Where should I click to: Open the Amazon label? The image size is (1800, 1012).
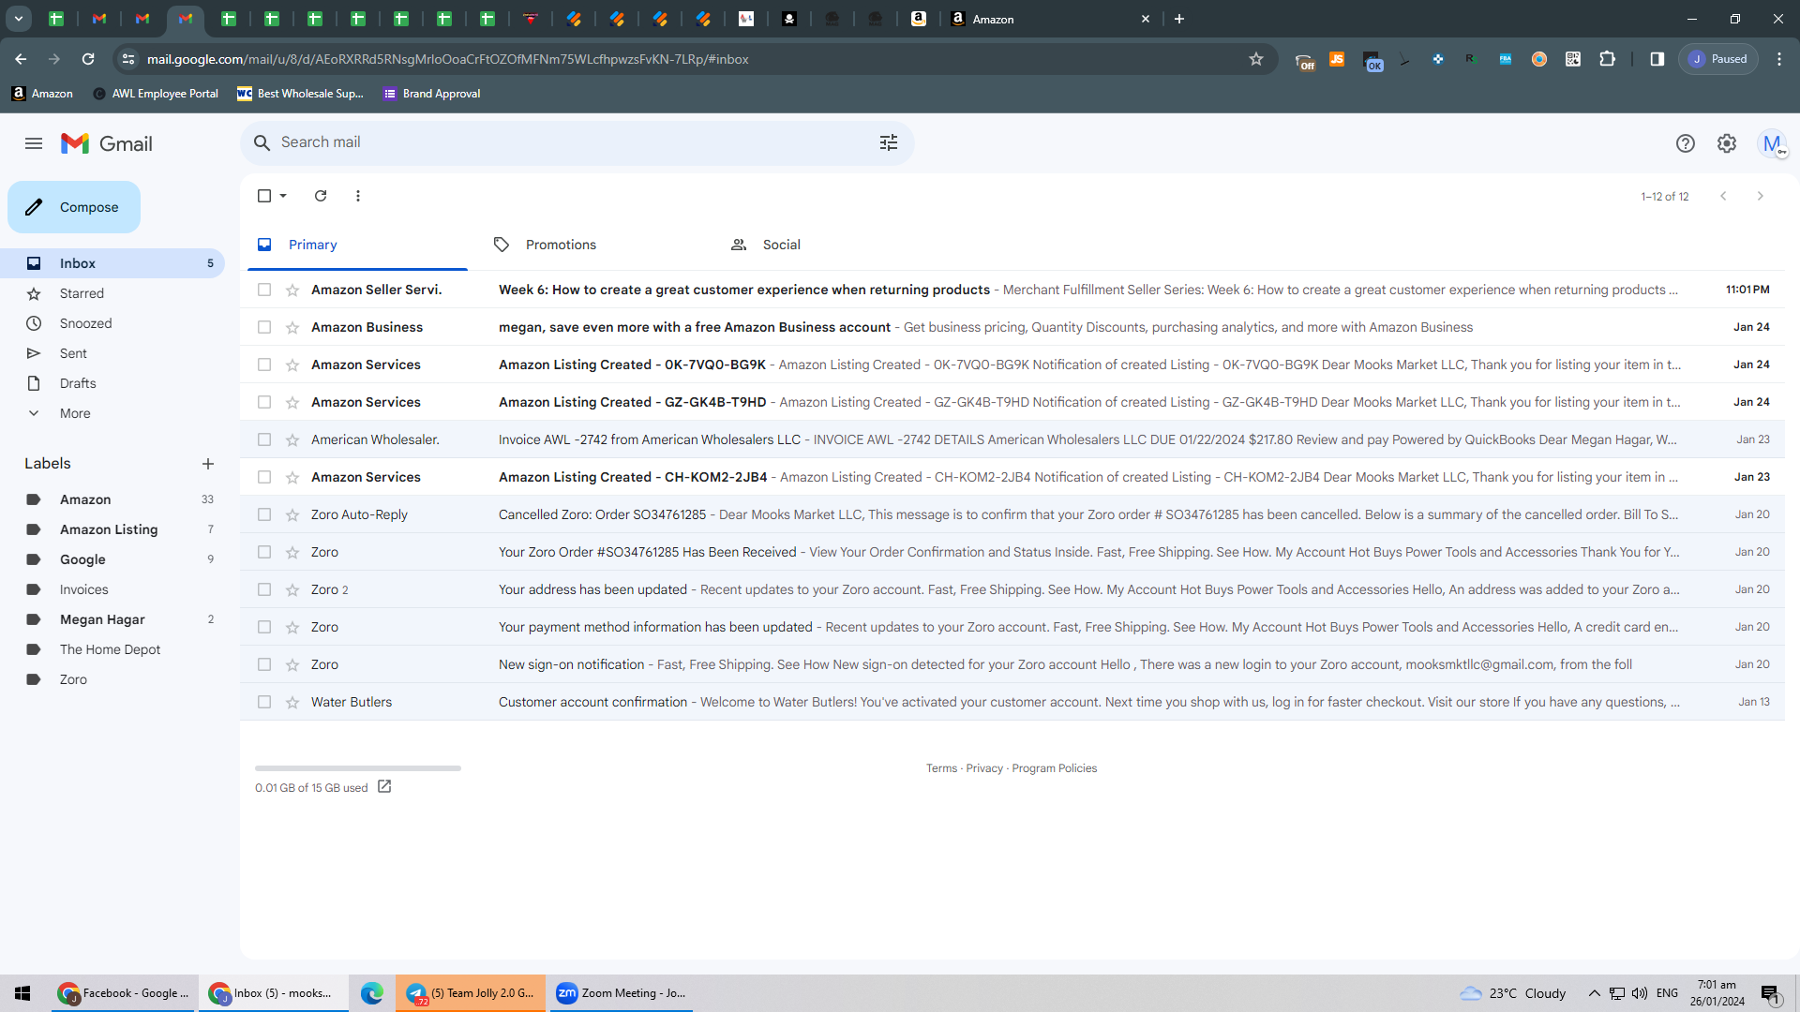point(112,499)
